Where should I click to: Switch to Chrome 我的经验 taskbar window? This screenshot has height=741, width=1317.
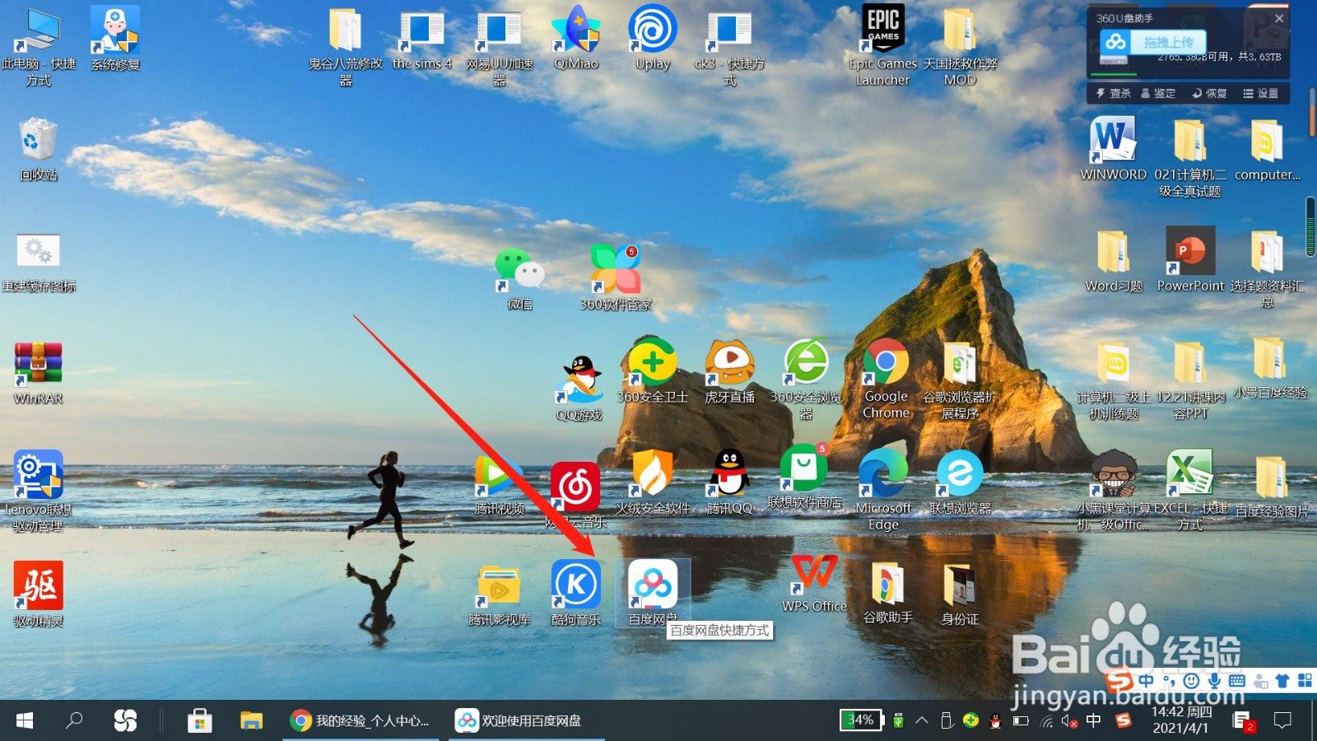pyautogui.click(x=361, y=720)
